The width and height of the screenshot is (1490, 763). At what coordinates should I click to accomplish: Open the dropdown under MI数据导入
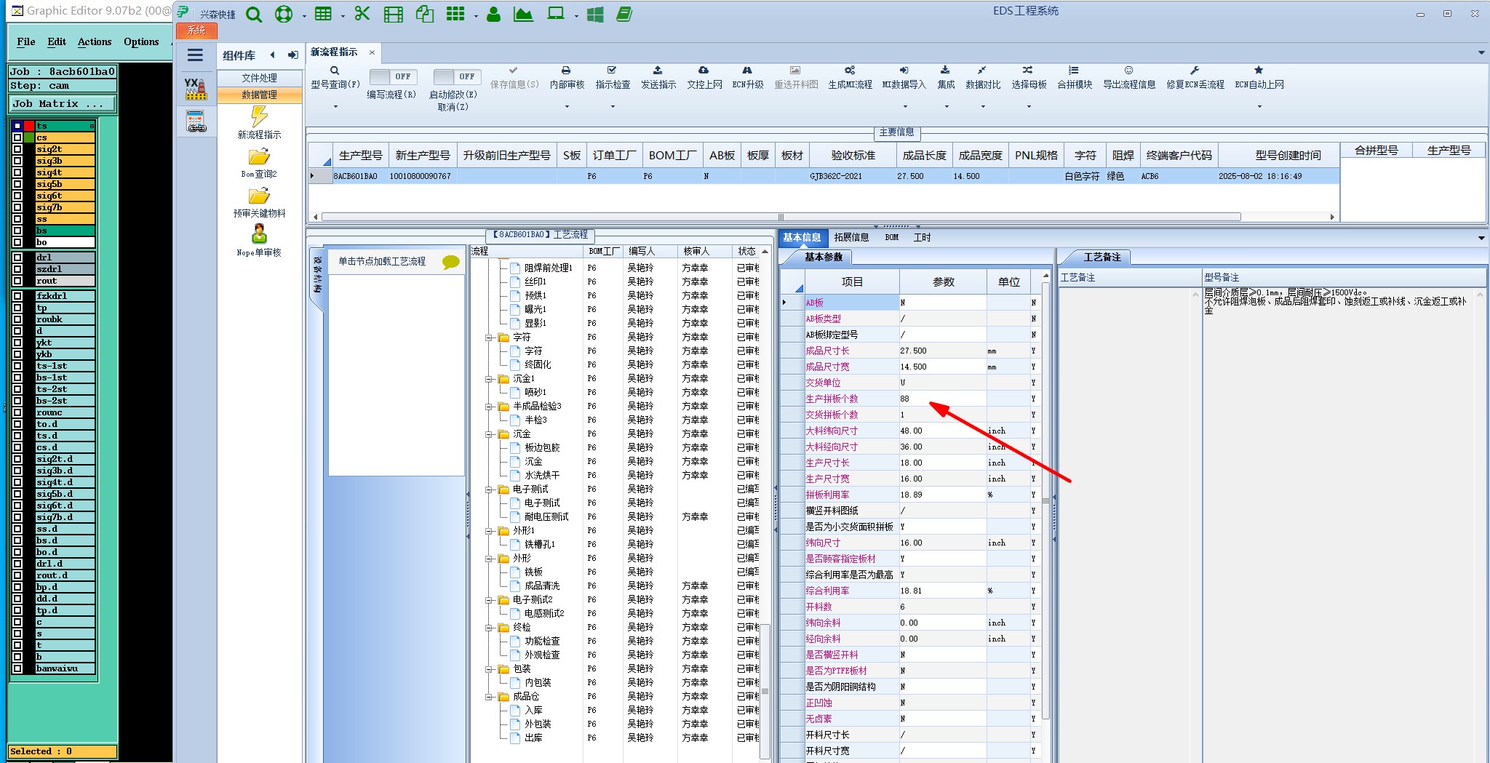904,107
